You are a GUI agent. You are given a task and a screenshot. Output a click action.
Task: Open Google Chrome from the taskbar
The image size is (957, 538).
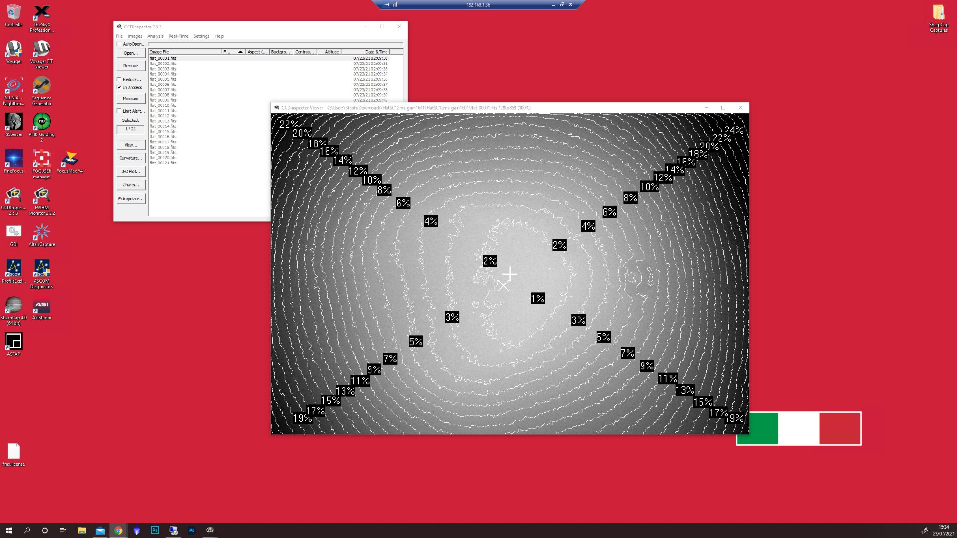pyautogui.click(x=118, y=531)
